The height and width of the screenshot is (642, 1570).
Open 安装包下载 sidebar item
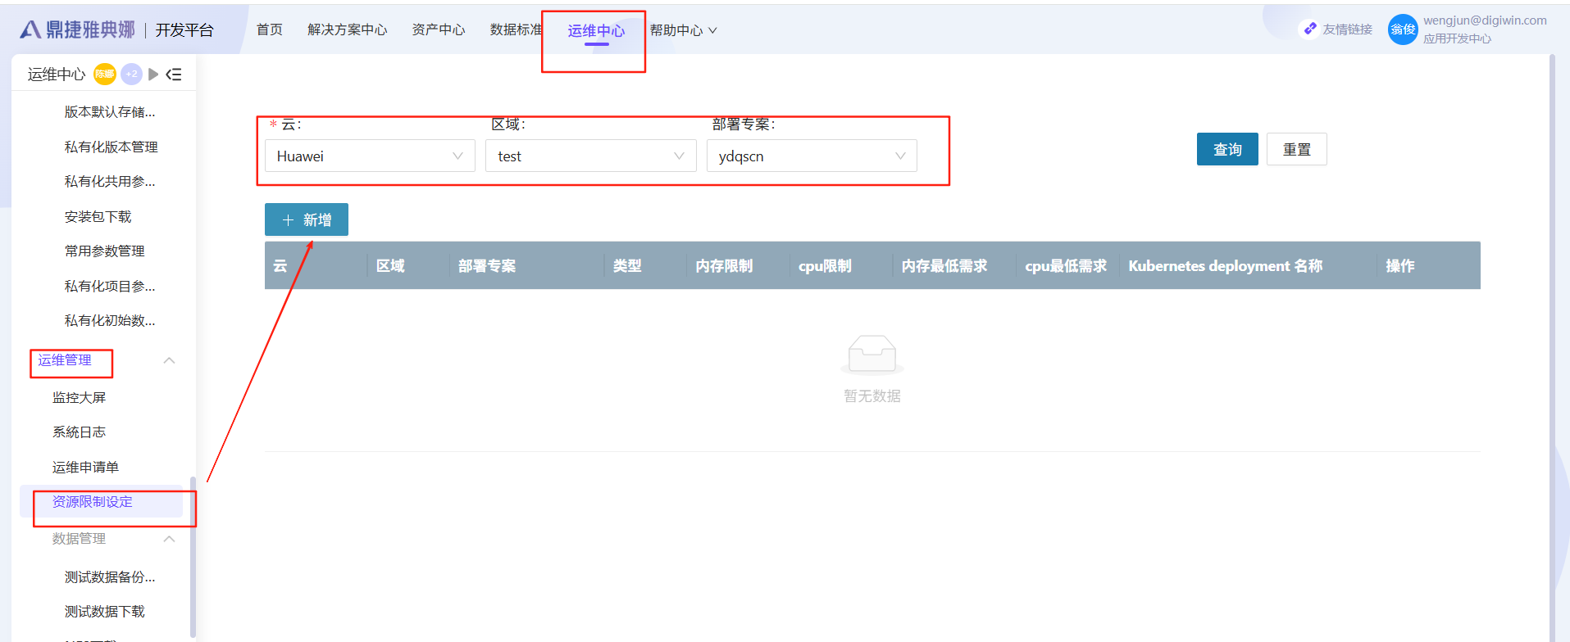[98, 216]
